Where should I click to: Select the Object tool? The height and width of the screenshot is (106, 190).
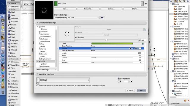[14, 50]
